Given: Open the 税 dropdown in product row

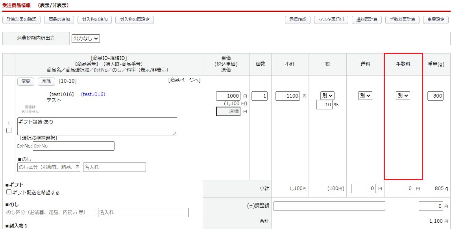Looking at the screenshot, I should (327, 96).
